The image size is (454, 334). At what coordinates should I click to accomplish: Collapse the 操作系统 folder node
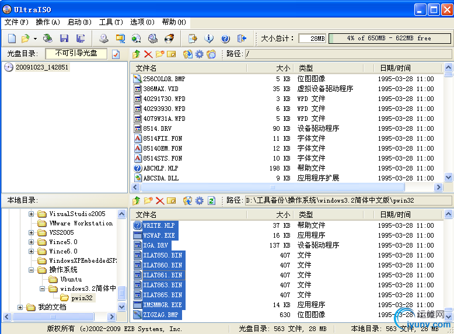[x=31, y=270]
